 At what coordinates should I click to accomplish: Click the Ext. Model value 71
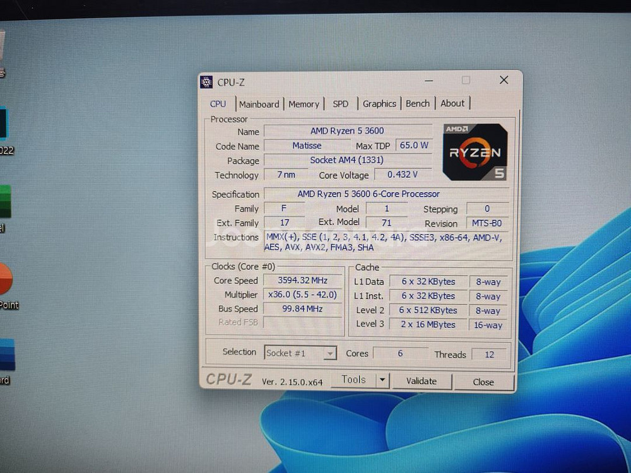tap(386, 223)
